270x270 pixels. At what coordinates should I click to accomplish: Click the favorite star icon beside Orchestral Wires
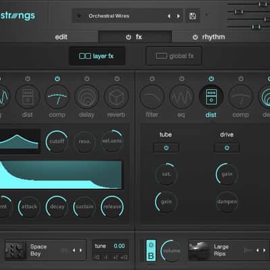point(79,16)
